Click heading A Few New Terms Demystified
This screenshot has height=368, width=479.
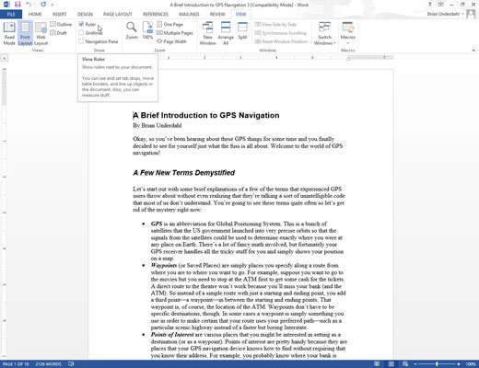[x=184, y=173]
